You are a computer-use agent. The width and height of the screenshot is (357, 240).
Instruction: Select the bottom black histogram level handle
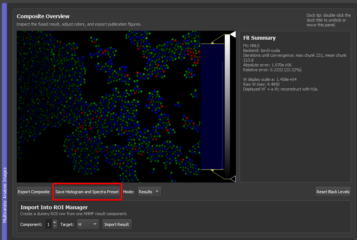tap(233, 179)
